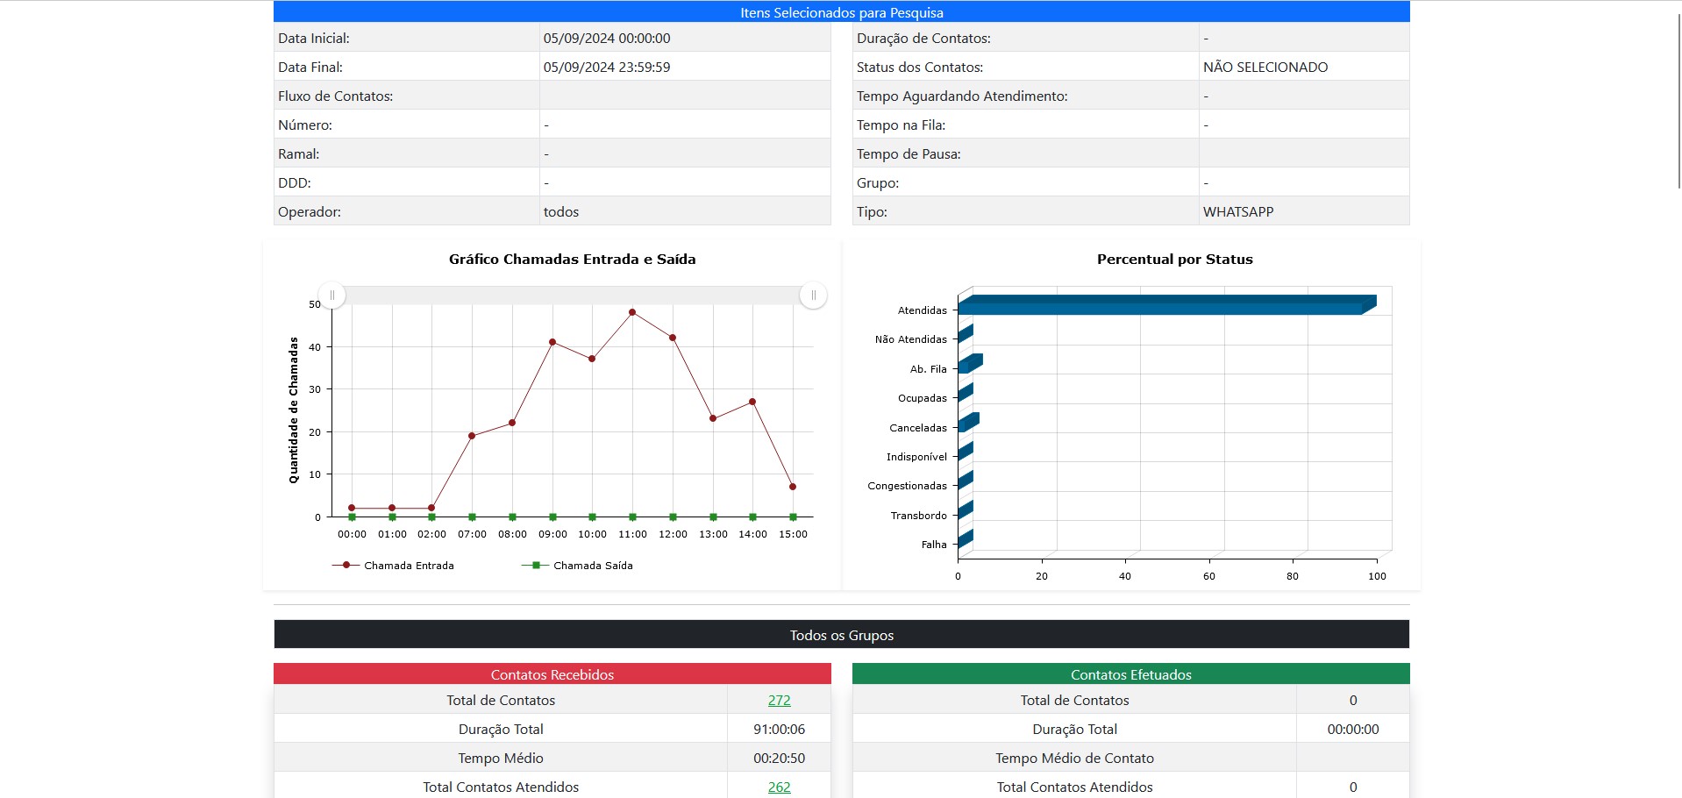Toggle the Chamada Entrada legend series
The width and height of the screenshot is (1682, 798).
pos(394,566)
